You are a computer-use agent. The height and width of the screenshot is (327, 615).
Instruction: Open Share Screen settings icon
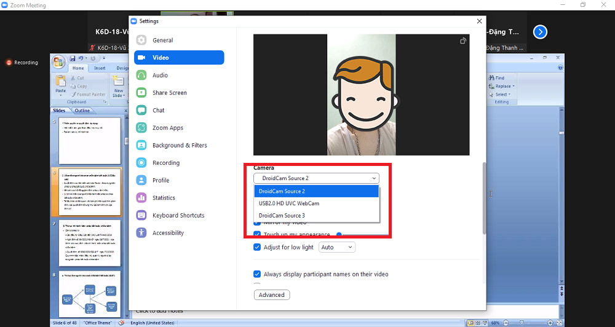click(141, 93)
